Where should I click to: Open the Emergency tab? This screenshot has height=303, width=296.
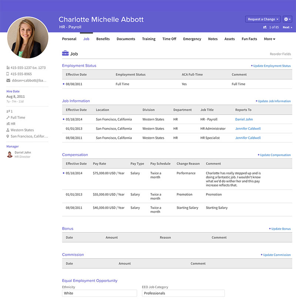(192, 39)
